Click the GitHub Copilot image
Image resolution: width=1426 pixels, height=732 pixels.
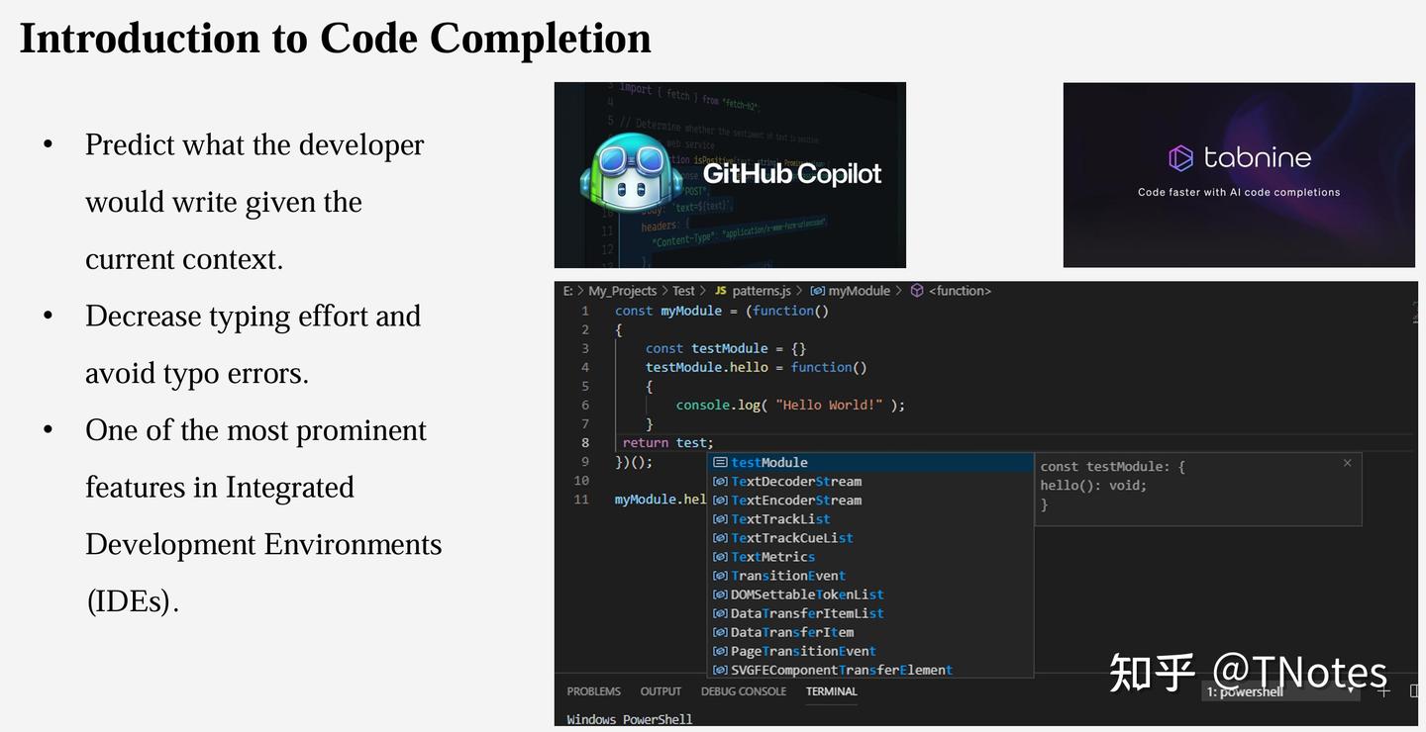pyautogui.click(x=730, y=175)
